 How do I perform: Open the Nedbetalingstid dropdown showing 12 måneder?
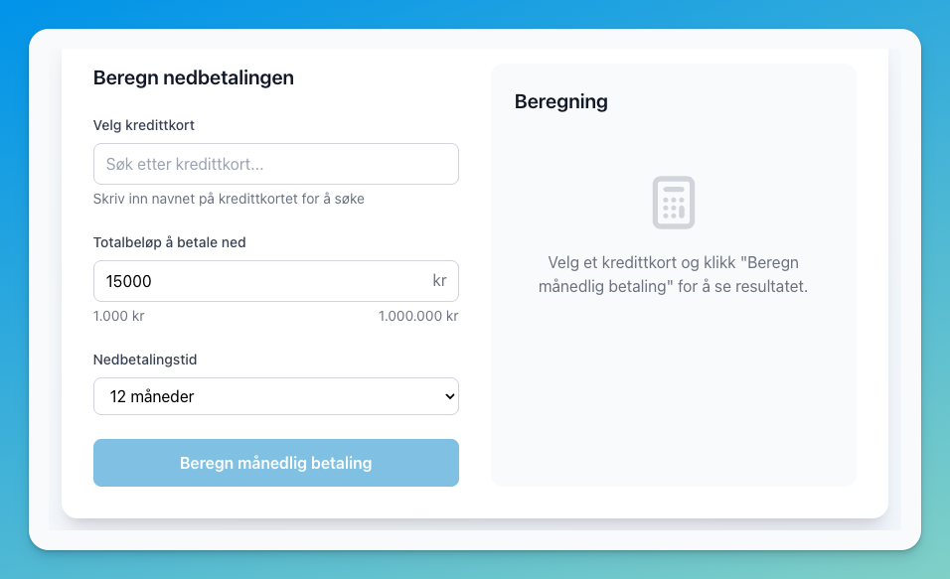tap(275, 396)
